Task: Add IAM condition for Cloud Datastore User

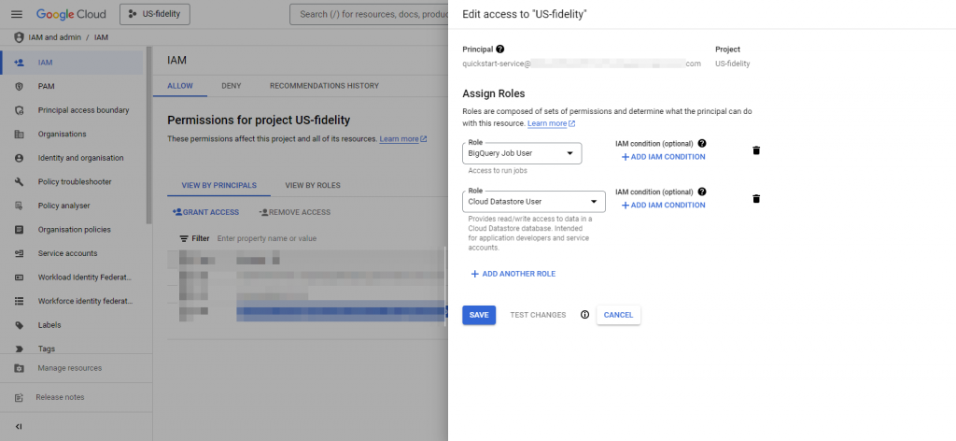Action: 663,205
